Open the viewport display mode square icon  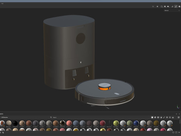click(x=162, y=6)
